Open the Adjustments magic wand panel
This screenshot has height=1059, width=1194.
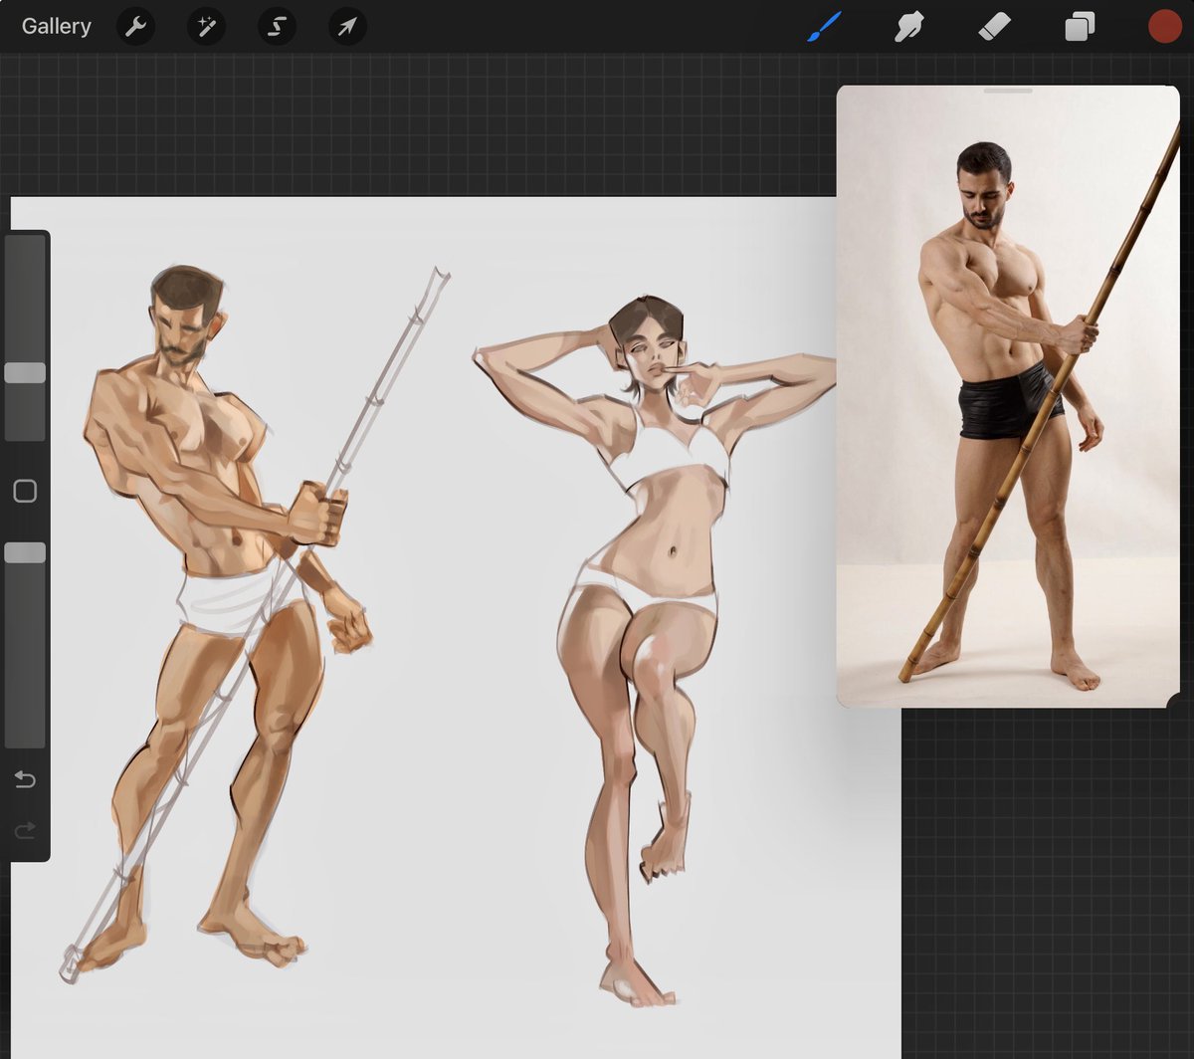pyautogui.click(x=206, y=26)
